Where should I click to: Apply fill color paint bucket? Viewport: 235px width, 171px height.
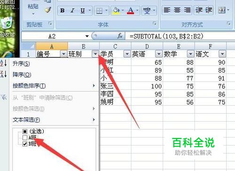coord(116,10)
